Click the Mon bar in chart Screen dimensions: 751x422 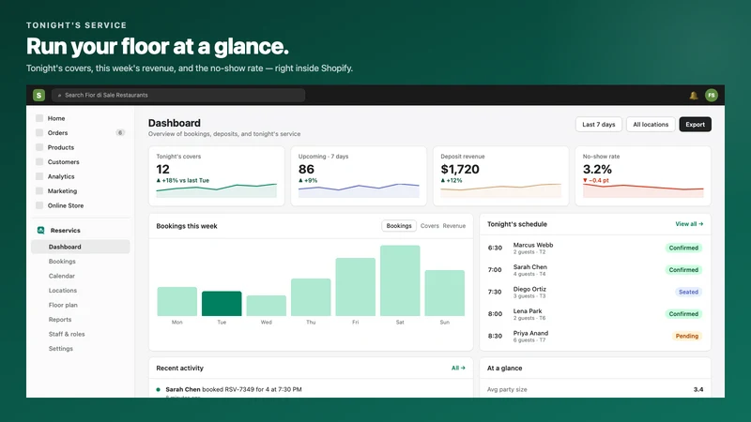tap(177, 301)
